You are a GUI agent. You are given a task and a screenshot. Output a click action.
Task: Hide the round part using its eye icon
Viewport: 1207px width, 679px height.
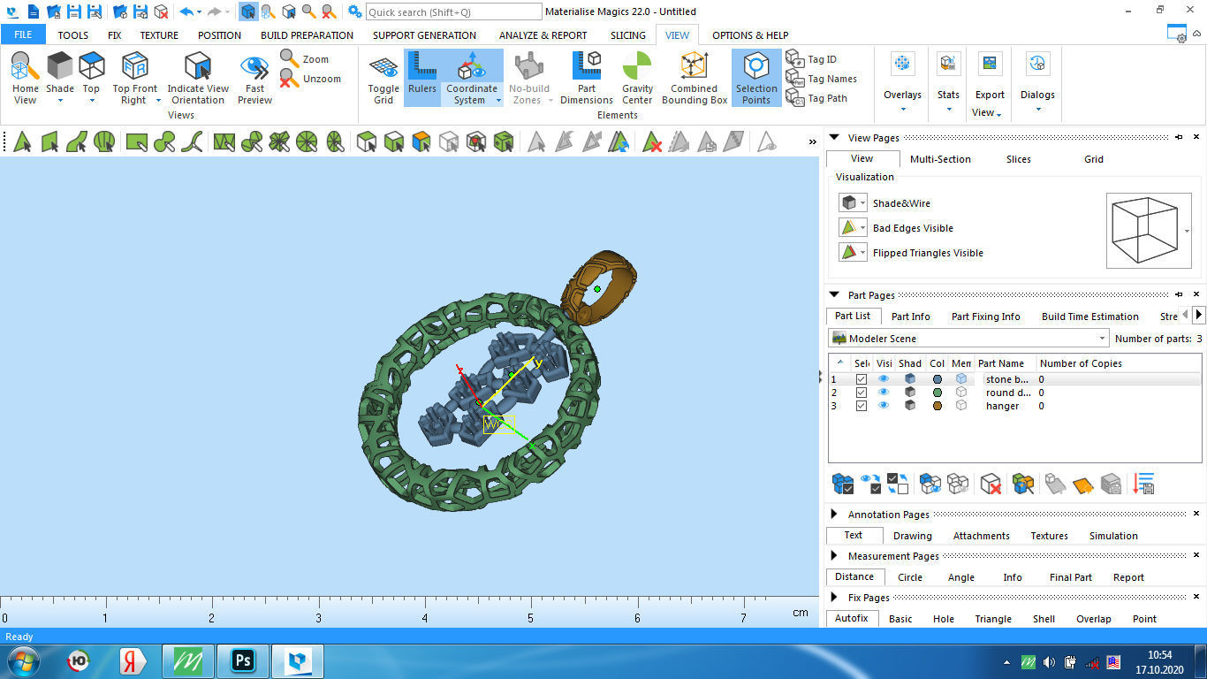coord(884,393)
